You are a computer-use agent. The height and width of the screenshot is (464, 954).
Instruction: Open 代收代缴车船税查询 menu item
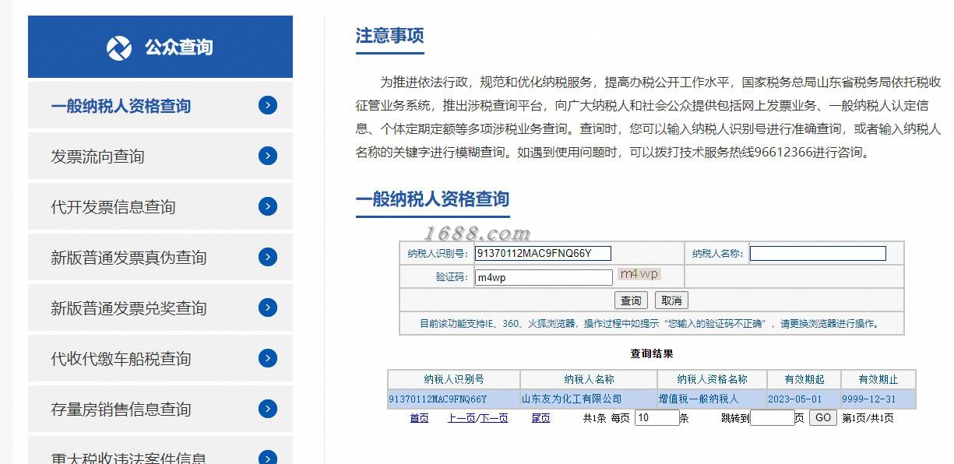[160, 358]
